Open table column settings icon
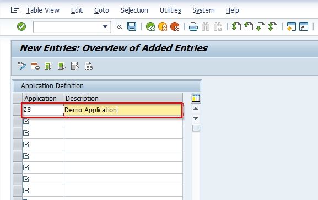Viewport: 318px width, 200px height. tap(196, 98)
